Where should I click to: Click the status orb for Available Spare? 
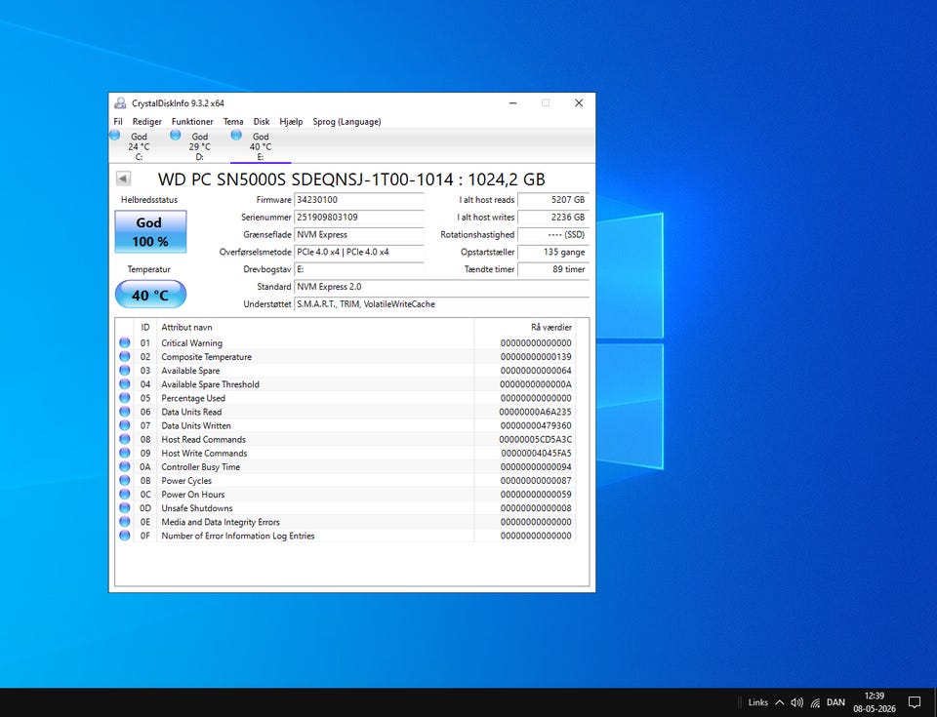[124, 370]
